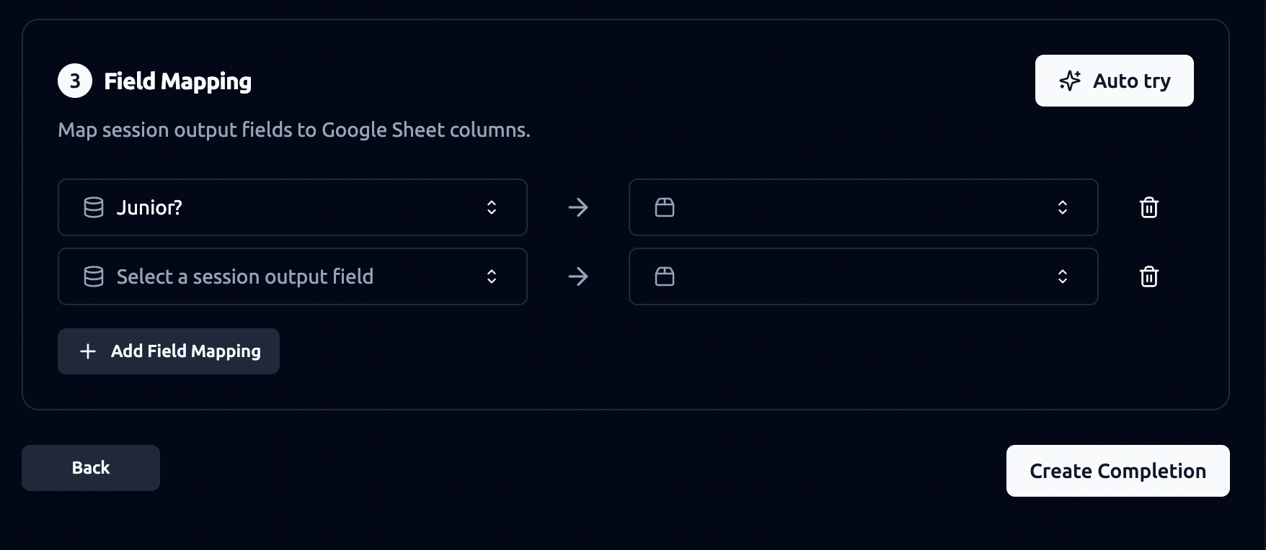
Task: Click Add Field Mapping button
Action: (x=169, y=351)
